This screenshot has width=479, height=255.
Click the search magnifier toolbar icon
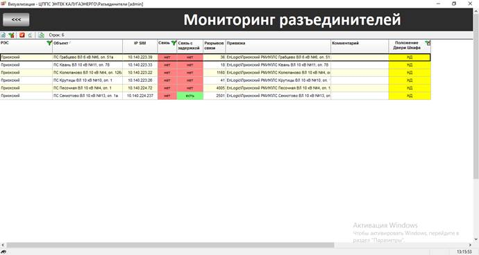click(x=30, y=35)
